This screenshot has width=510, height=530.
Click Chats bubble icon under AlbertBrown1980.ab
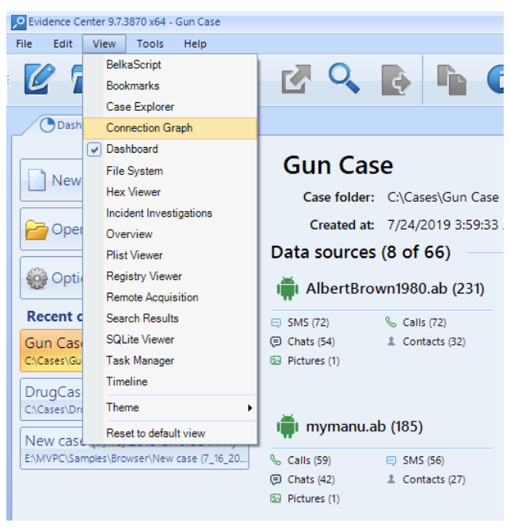coord(276,342)
